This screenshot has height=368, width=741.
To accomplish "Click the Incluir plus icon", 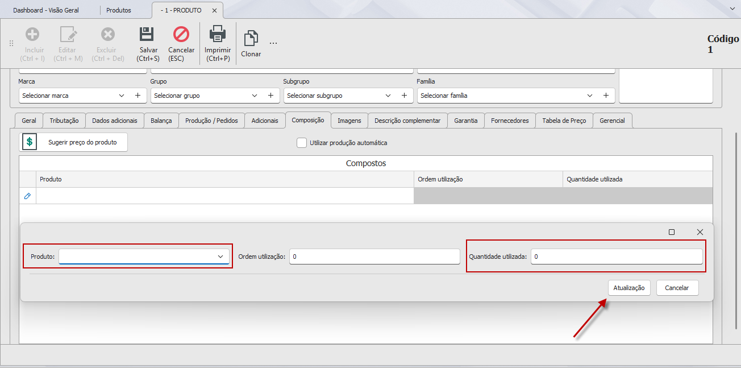I will pyautogui.click(x=32, y=34).
